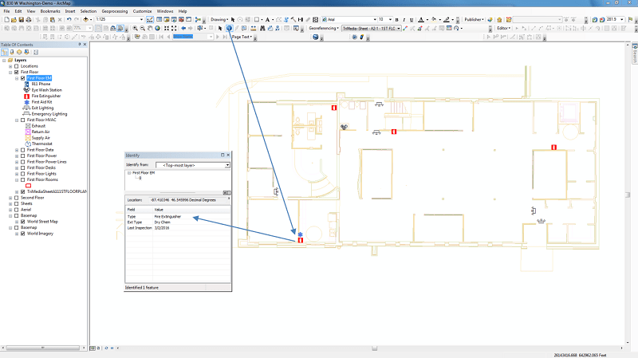
Task: Activate the Identify tool
Action: [x=229, y=28]
